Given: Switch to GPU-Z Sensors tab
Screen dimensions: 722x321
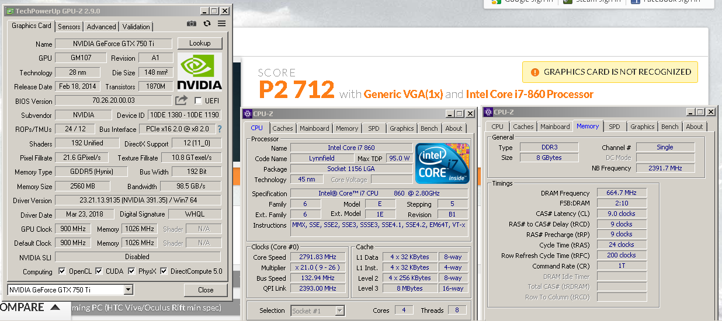Looking at the screenshot, I should pos(69,27).
